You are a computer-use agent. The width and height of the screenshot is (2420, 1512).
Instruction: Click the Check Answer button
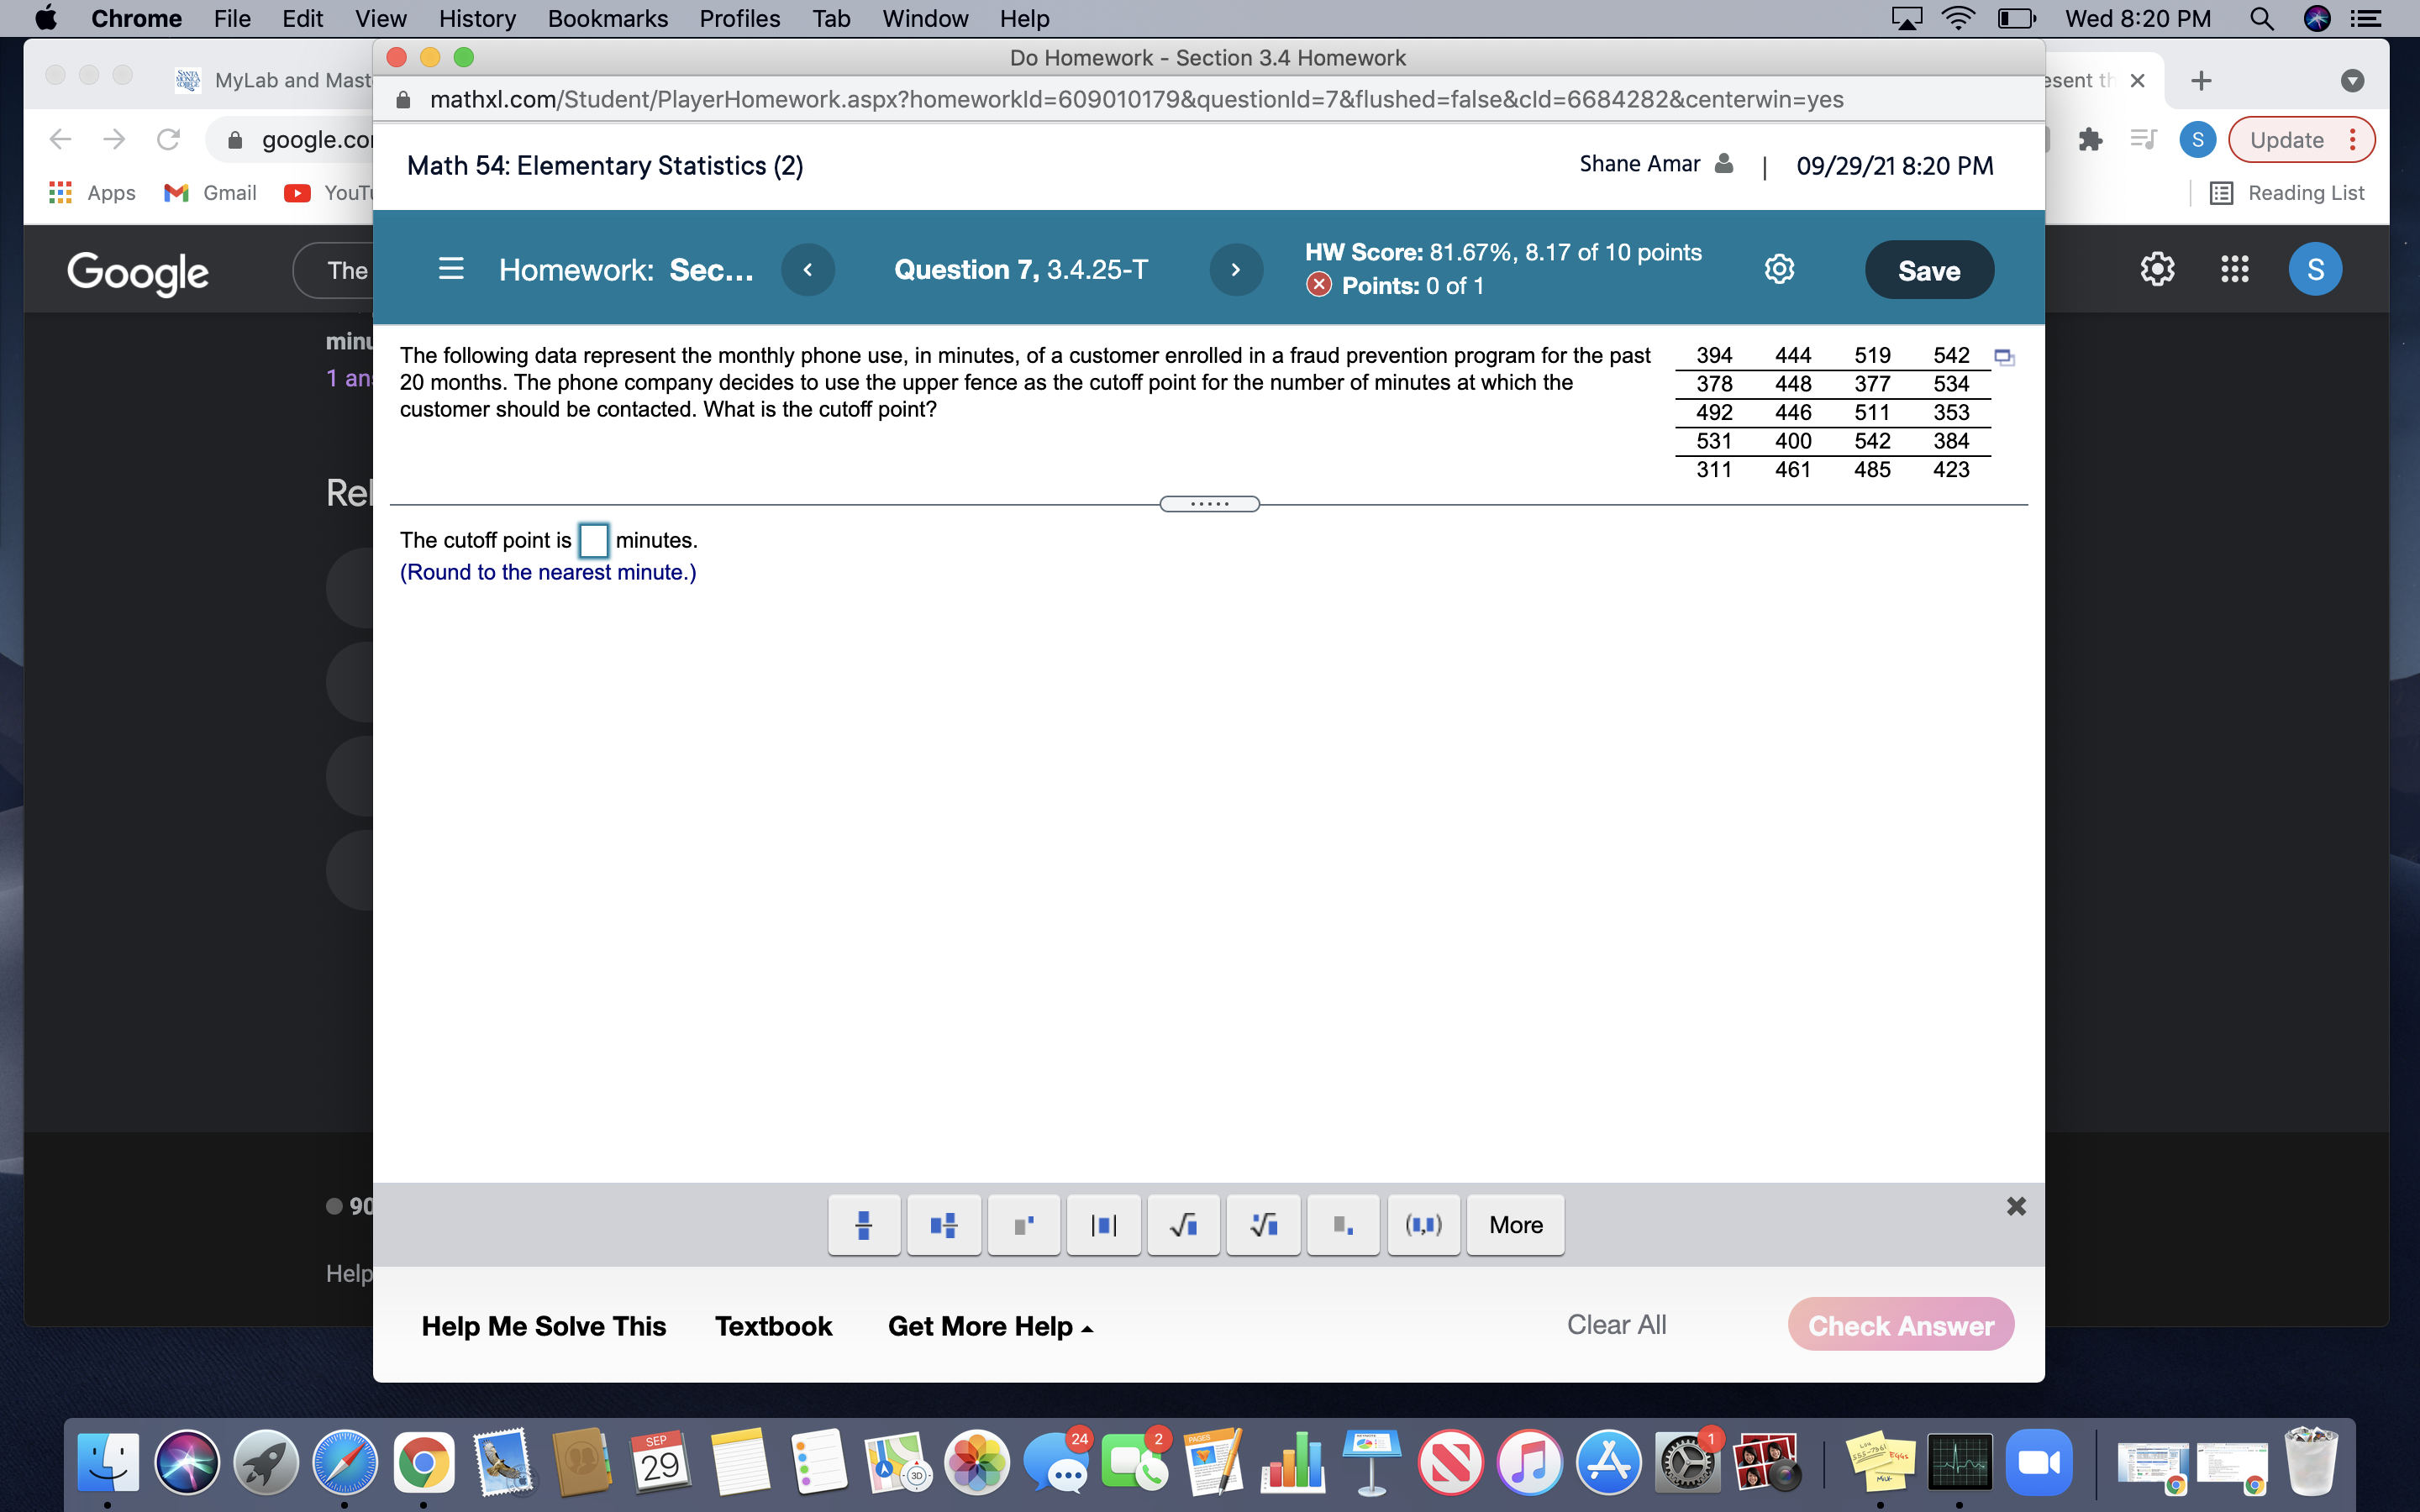pyautogui.click(x=1899, y=1324)
